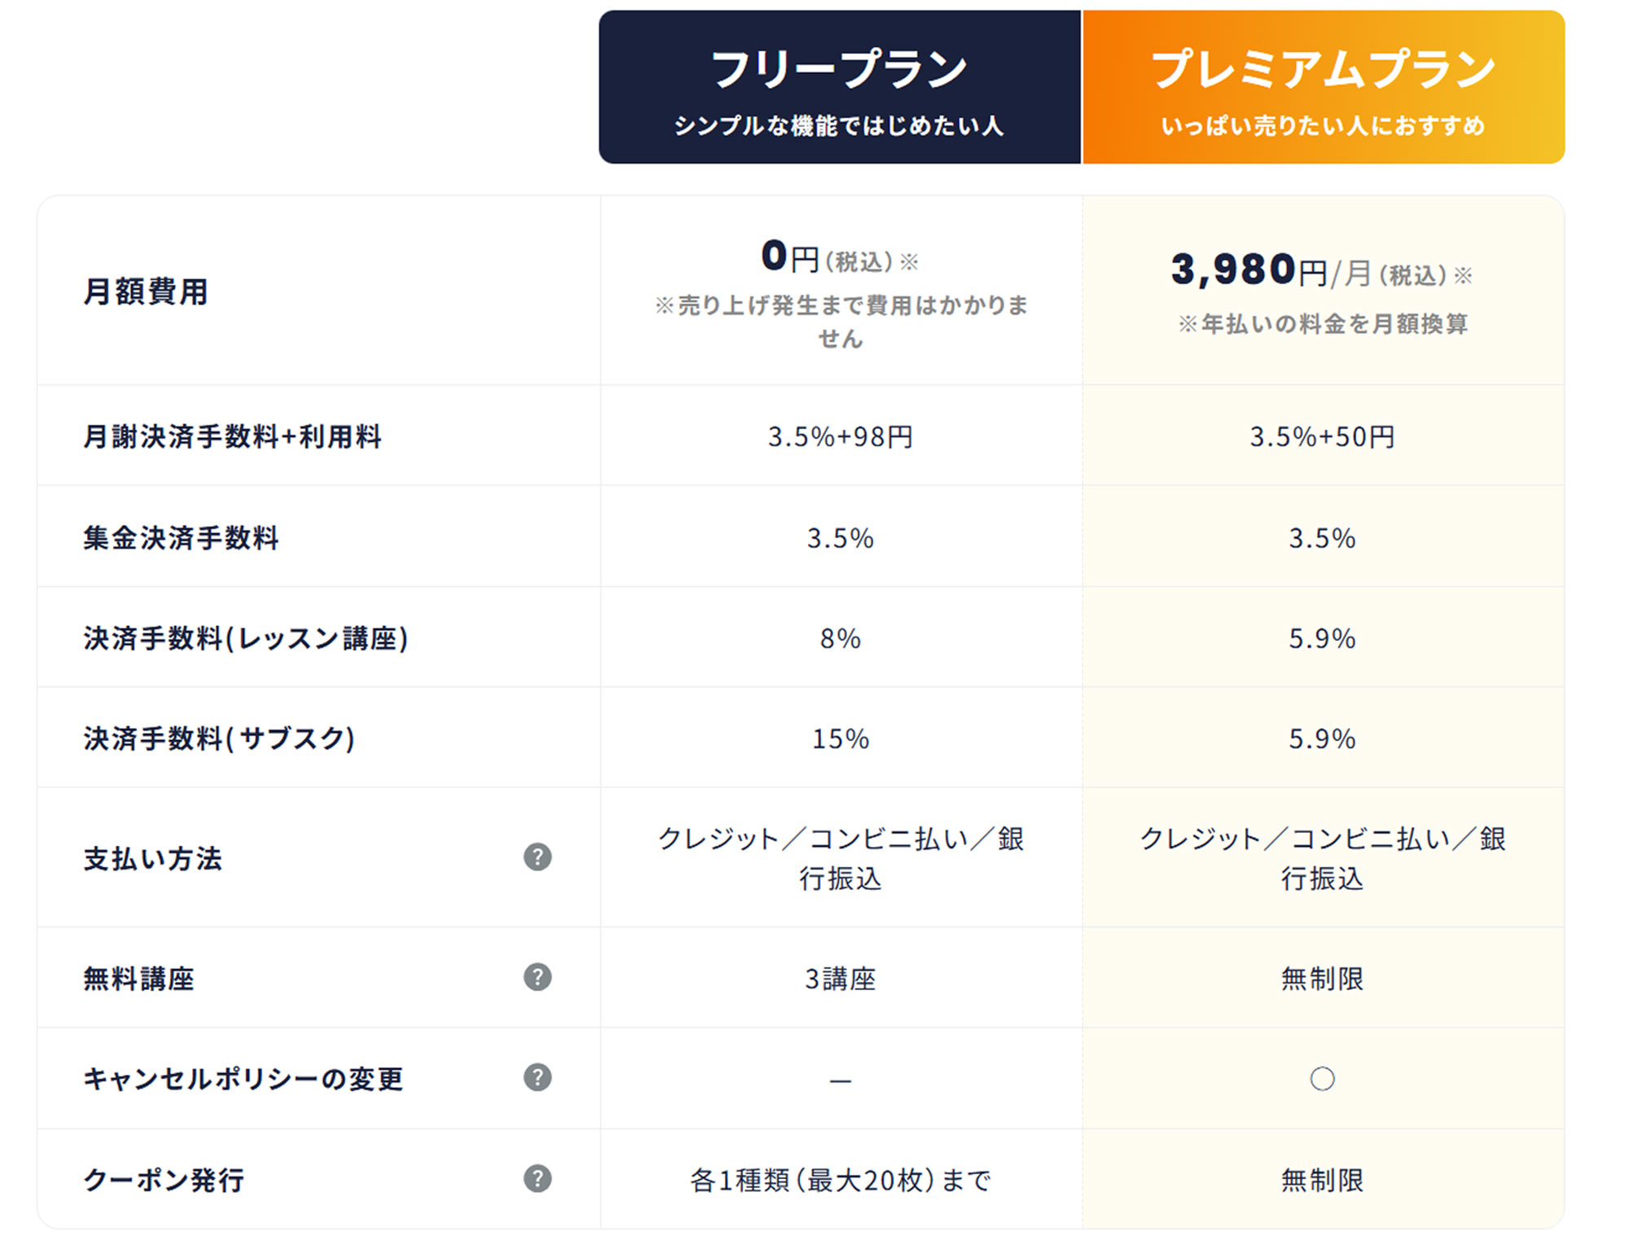The height and width of the screenshot is (1249, 1629).
Task: Click 各1種類(最大20枚)まで coupon text
Action: (x=841, y=1180)
